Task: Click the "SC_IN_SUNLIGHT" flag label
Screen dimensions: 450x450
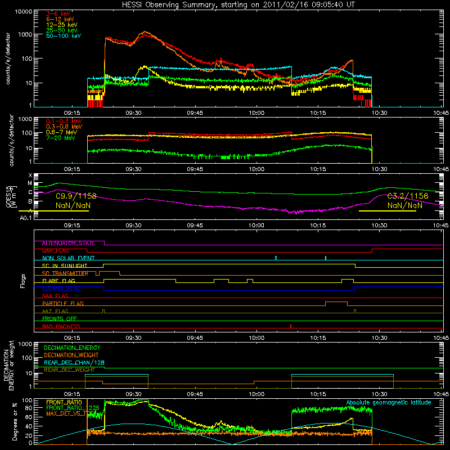Action: pos(65,265)
